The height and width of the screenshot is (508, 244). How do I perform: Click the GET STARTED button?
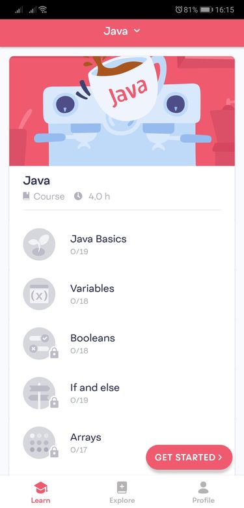pos(189,457)
